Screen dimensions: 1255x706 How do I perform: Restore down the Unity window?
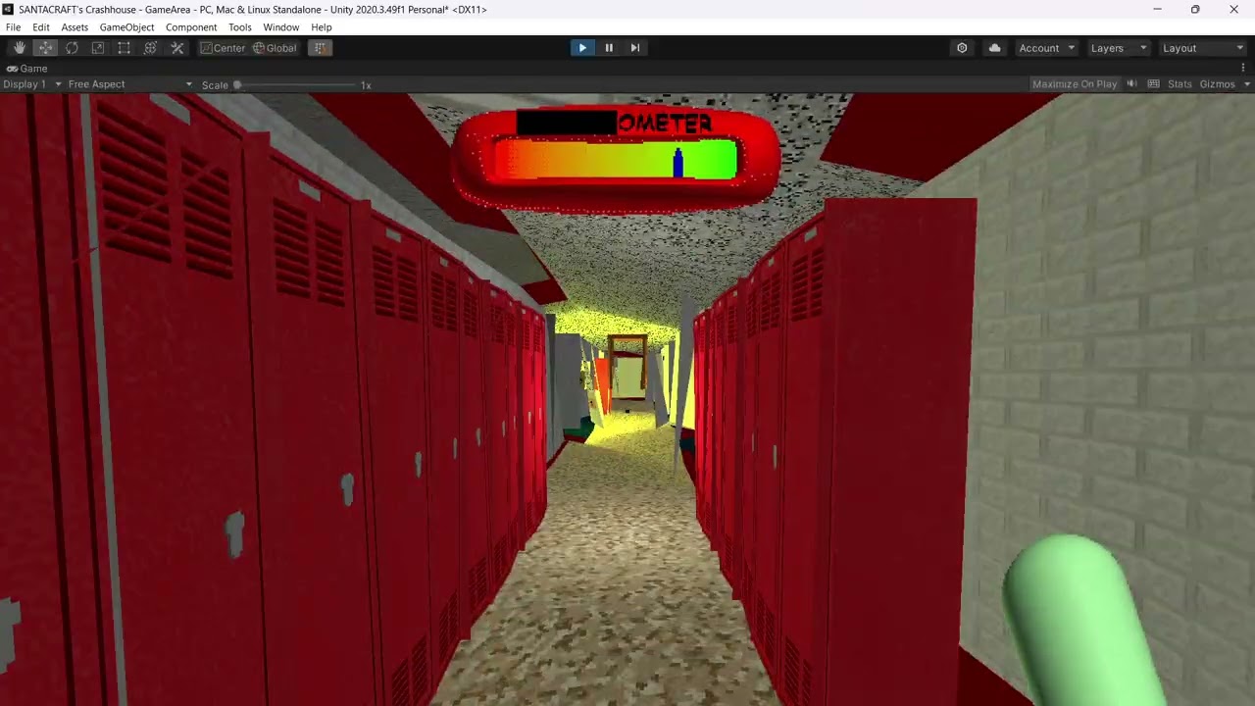(x=1195, y=9)
